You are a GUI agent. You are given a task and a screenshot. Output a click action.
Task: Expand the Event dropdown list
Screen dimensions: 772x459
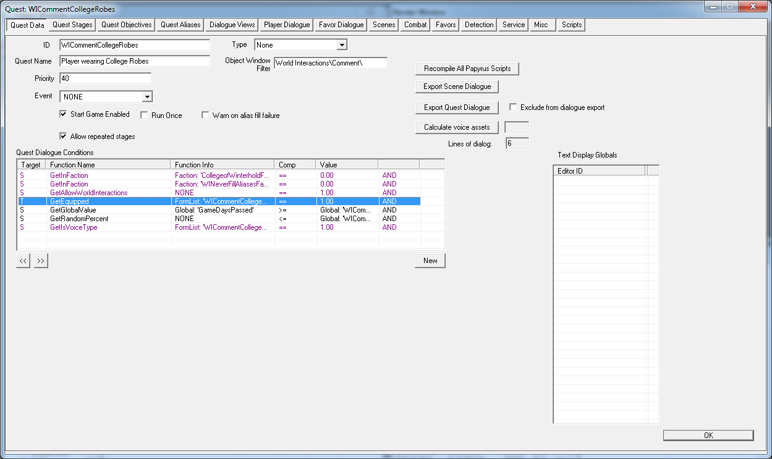click(146, 97)
